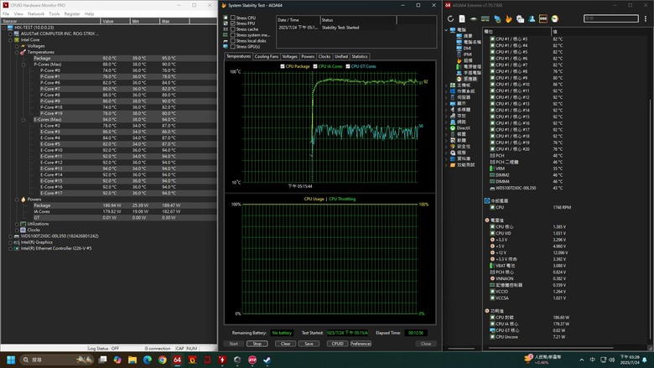This screenshot has width=654, height=368.
Task: Click the red lightning bolt taskbar icon
Action: pos(222,360)
